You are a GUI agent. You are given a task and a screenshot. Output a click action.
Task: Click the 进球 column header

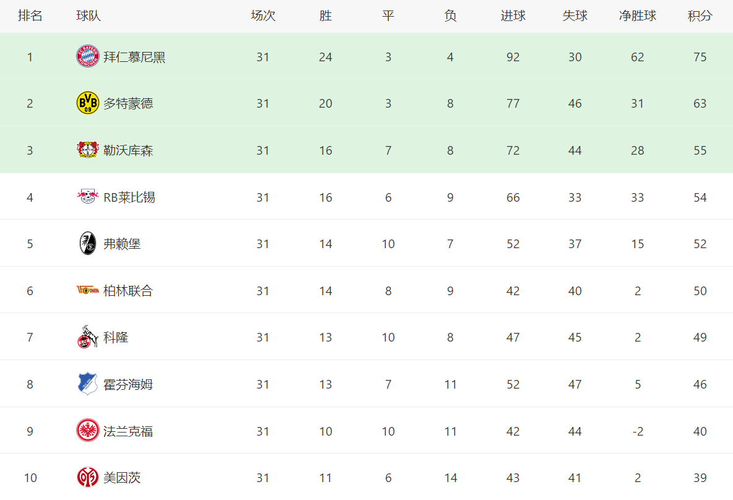513,16
